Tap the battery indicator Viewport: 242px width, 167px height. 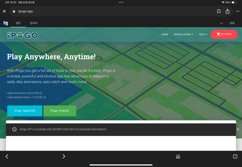[234, 2]
